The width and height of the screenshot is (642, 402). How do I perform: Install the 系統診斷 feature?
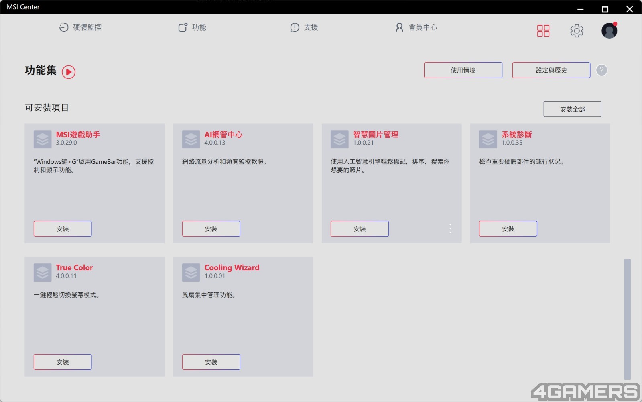click(508, 229)
